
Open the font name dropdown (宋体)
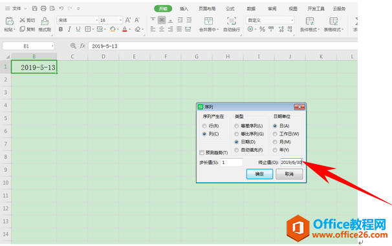tap(97, 20)
